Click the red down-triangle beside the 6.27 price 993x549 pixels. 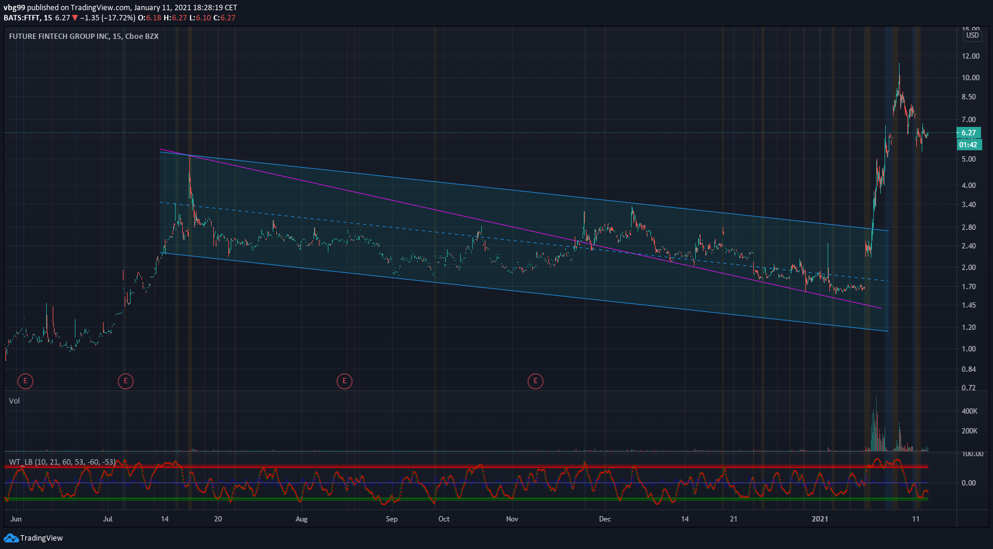(74, 17)
